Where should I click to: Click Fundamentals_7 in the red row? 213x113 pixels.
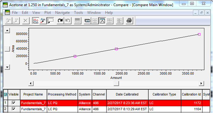coord(34,103)
